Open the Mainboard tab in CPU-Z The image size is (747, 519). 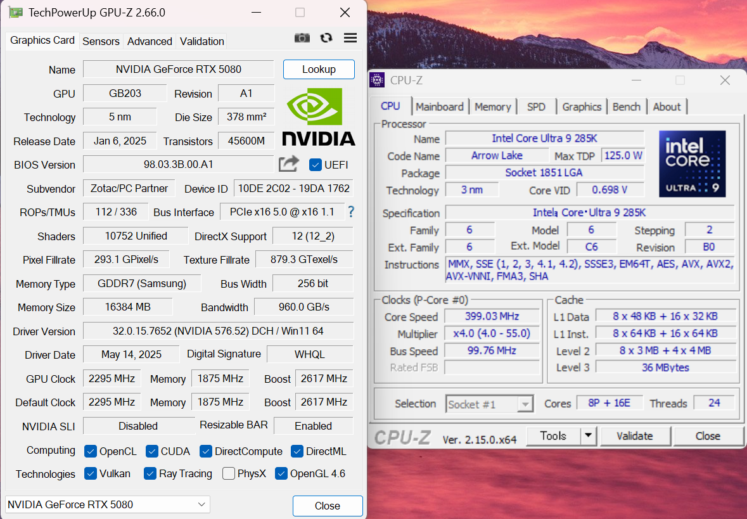coord(440,106)
